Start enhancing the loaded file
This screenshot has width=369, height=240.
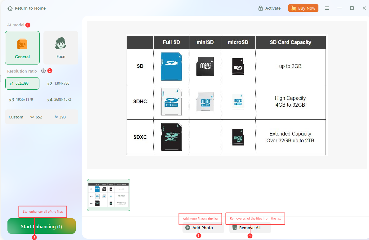tap(41, 226)
